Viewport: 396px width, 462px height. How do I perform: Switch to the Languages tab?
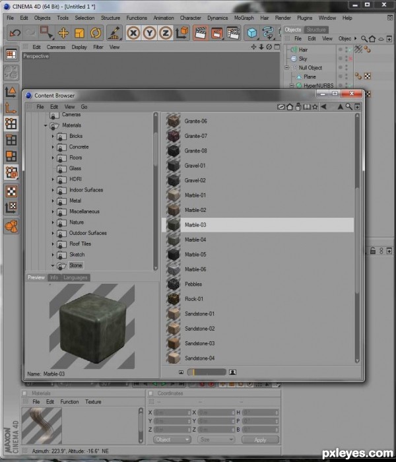75,278
